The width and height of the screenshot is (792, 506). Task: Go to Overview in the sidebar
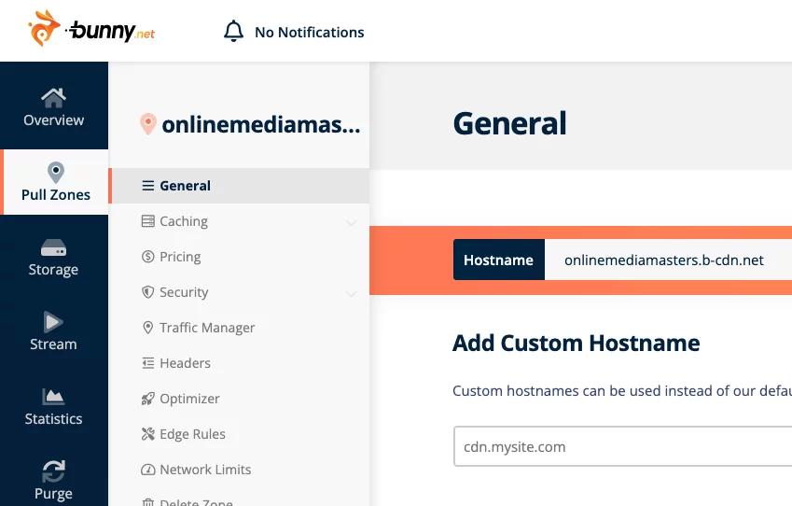pos(54,106)
